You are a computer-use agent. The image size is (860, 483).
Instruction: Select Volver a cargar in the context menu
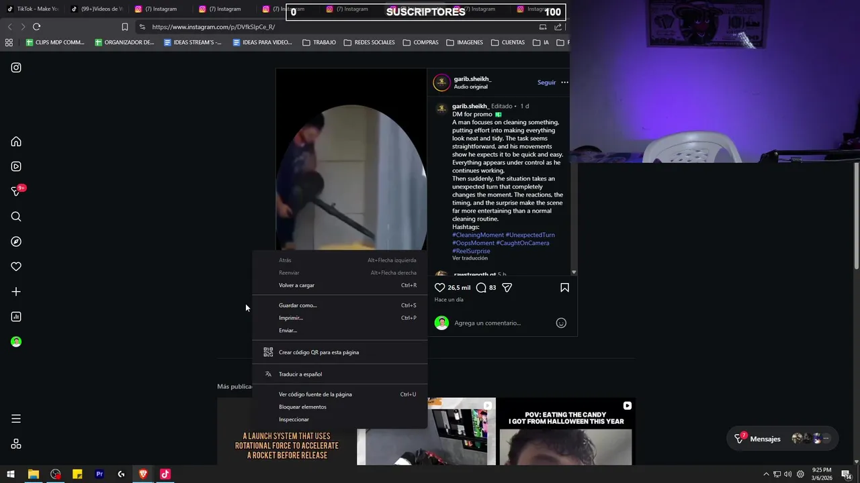(x=339, y=286)
